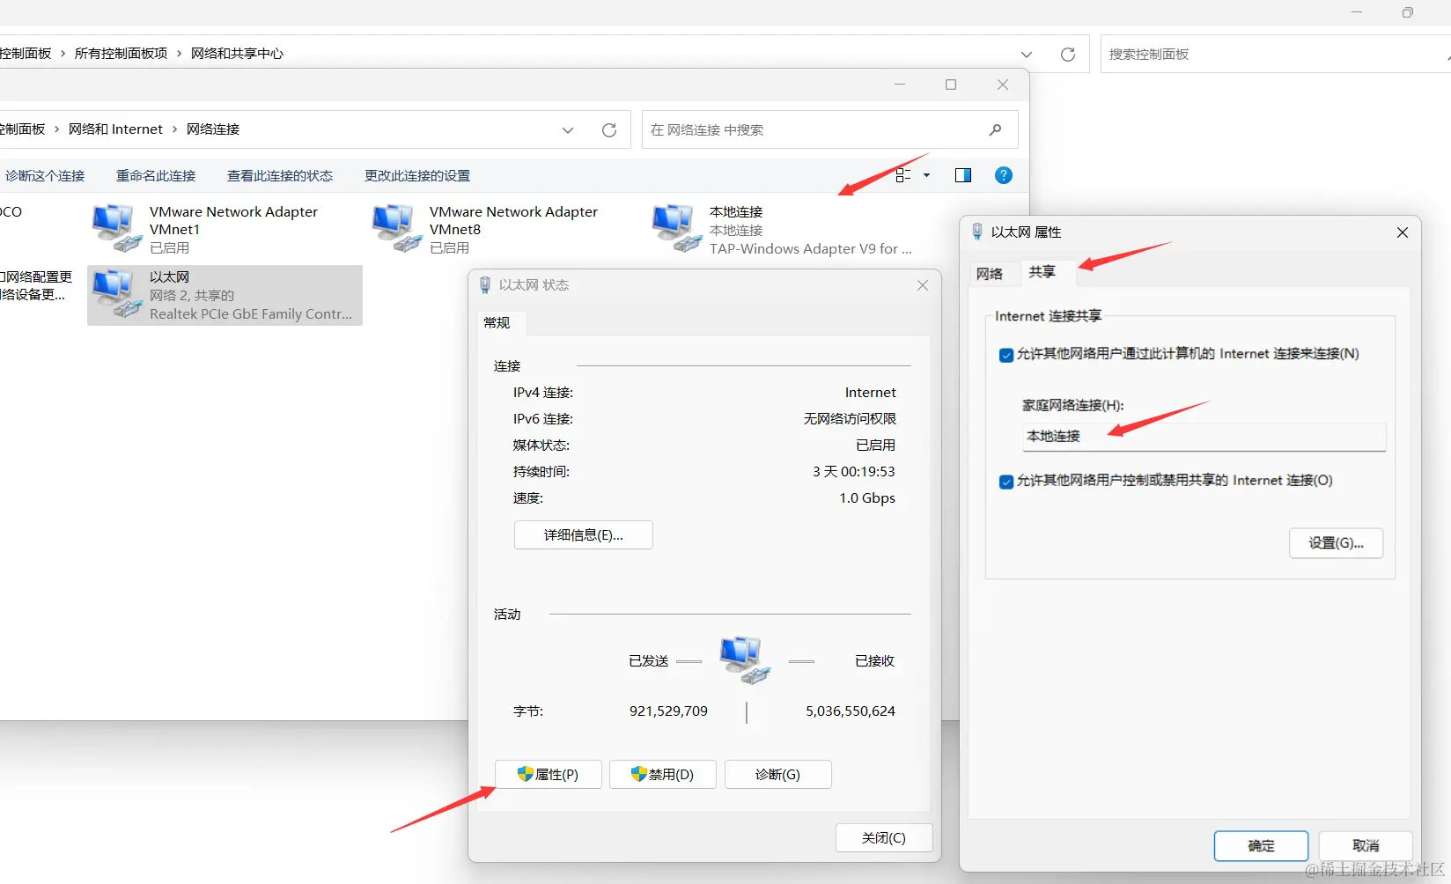Select the 以太网 Realtek adapter icon

(116, 294)
